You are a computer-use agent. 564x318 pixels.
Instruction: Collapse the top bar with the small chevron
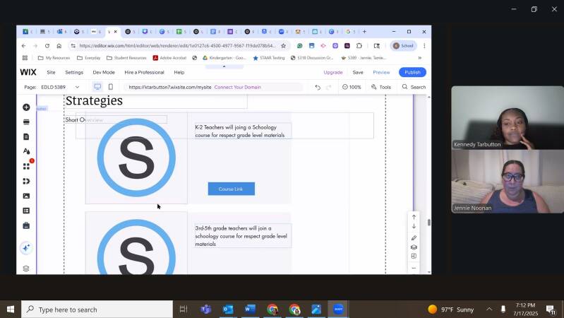click(x=224, y=66)
